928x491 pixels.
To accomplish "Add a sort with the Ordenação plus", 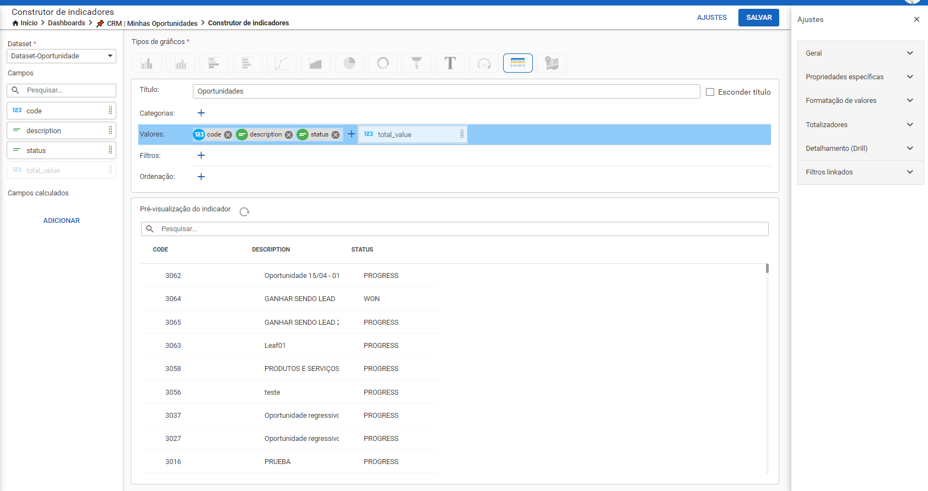I will (x=201, y=177).
